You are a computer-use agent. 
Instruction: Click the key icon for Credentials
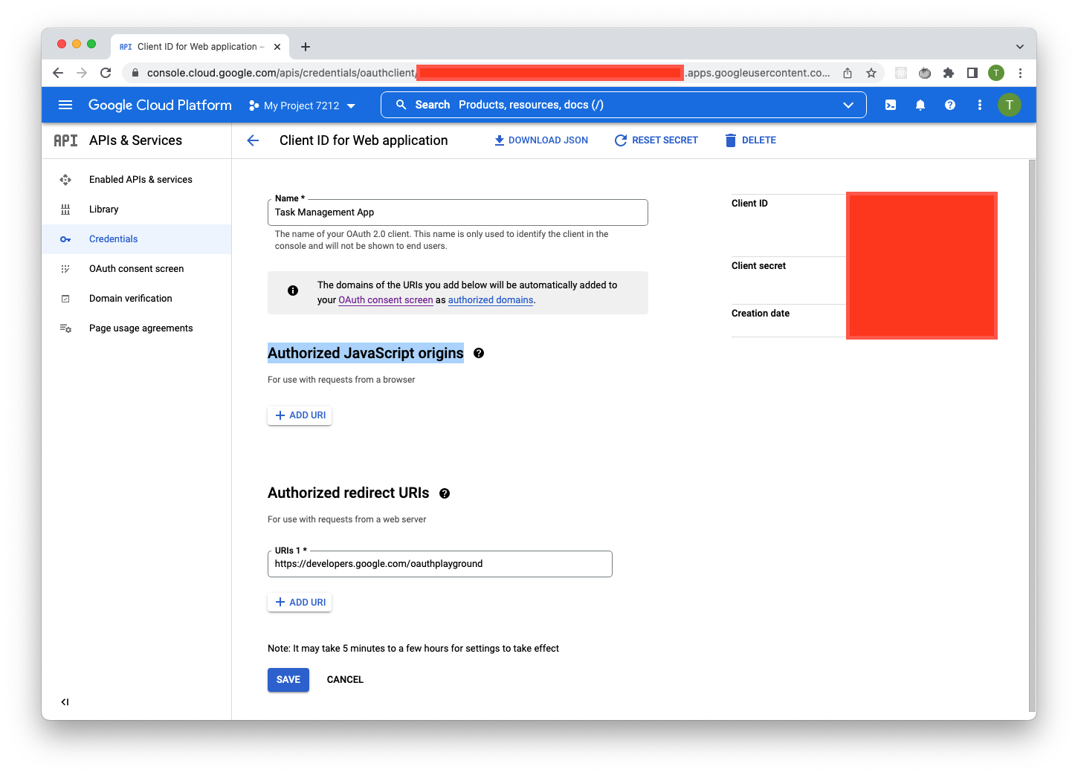(65, 239)
